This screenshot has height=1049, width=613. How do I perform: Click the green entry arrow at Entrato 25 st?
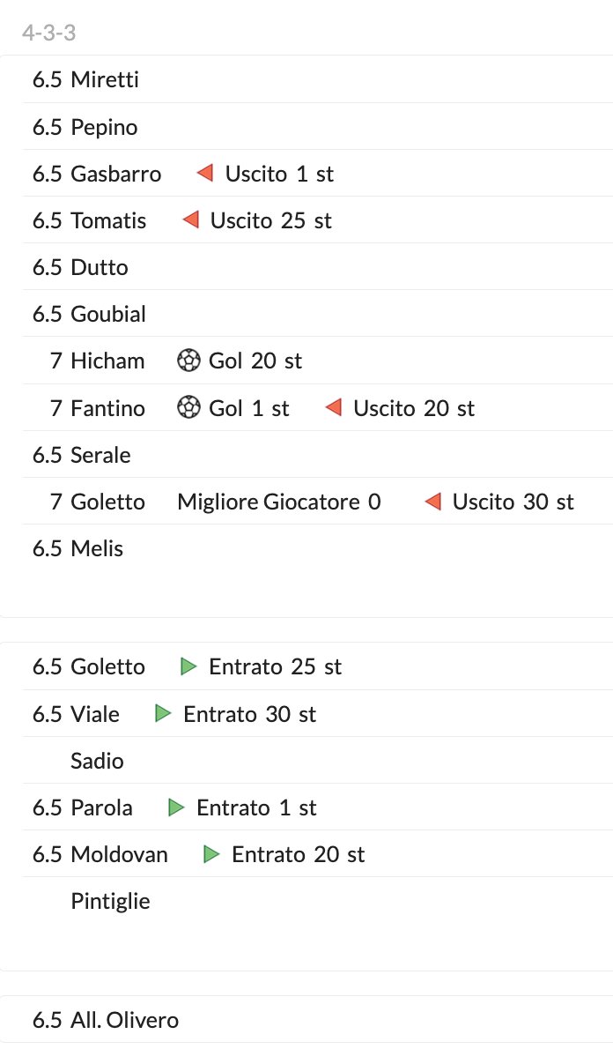pyautogui.click(x=188, y=666)
